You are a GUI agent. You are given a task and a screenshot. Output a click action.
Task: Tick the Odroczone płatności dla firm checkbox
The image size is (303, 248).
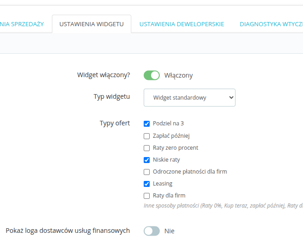click(147, 172)
